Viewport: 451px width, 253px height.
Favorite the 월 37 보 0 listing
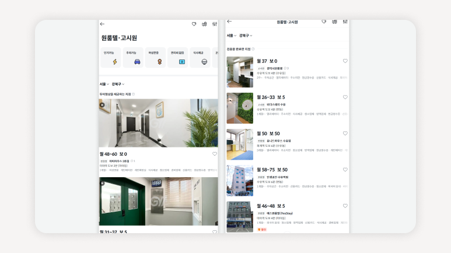point(345,61)
